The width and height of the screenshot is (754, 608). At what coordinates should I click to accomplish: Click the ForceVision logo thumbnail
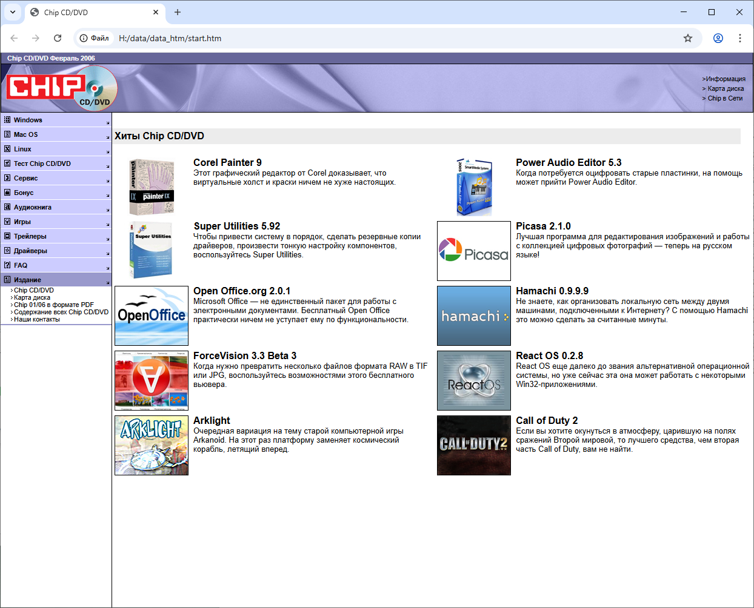point(152,380)
